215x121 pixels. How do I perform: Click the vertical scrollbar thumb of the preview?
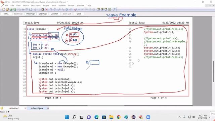pyautogui.click(x=214, y=72)
